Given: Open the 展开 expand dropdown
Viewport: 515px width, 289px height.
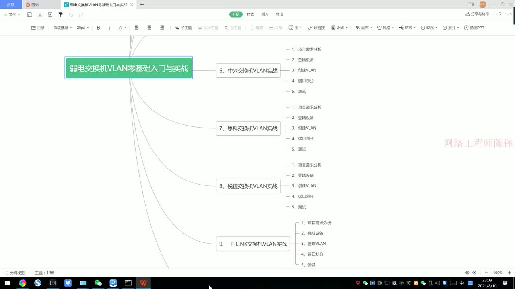Looking at the screenshot, I should pos(451,28).
